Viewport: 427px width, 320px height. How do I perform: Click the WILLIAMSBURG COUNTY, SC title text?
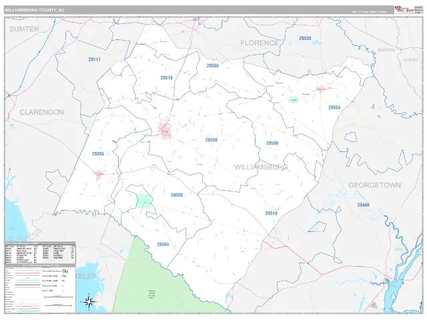coord(34,10)
